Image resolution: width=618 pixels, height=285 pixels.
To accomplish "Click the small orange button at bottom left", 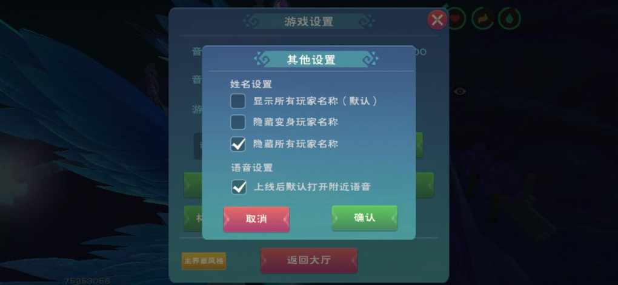I will 204,261.
